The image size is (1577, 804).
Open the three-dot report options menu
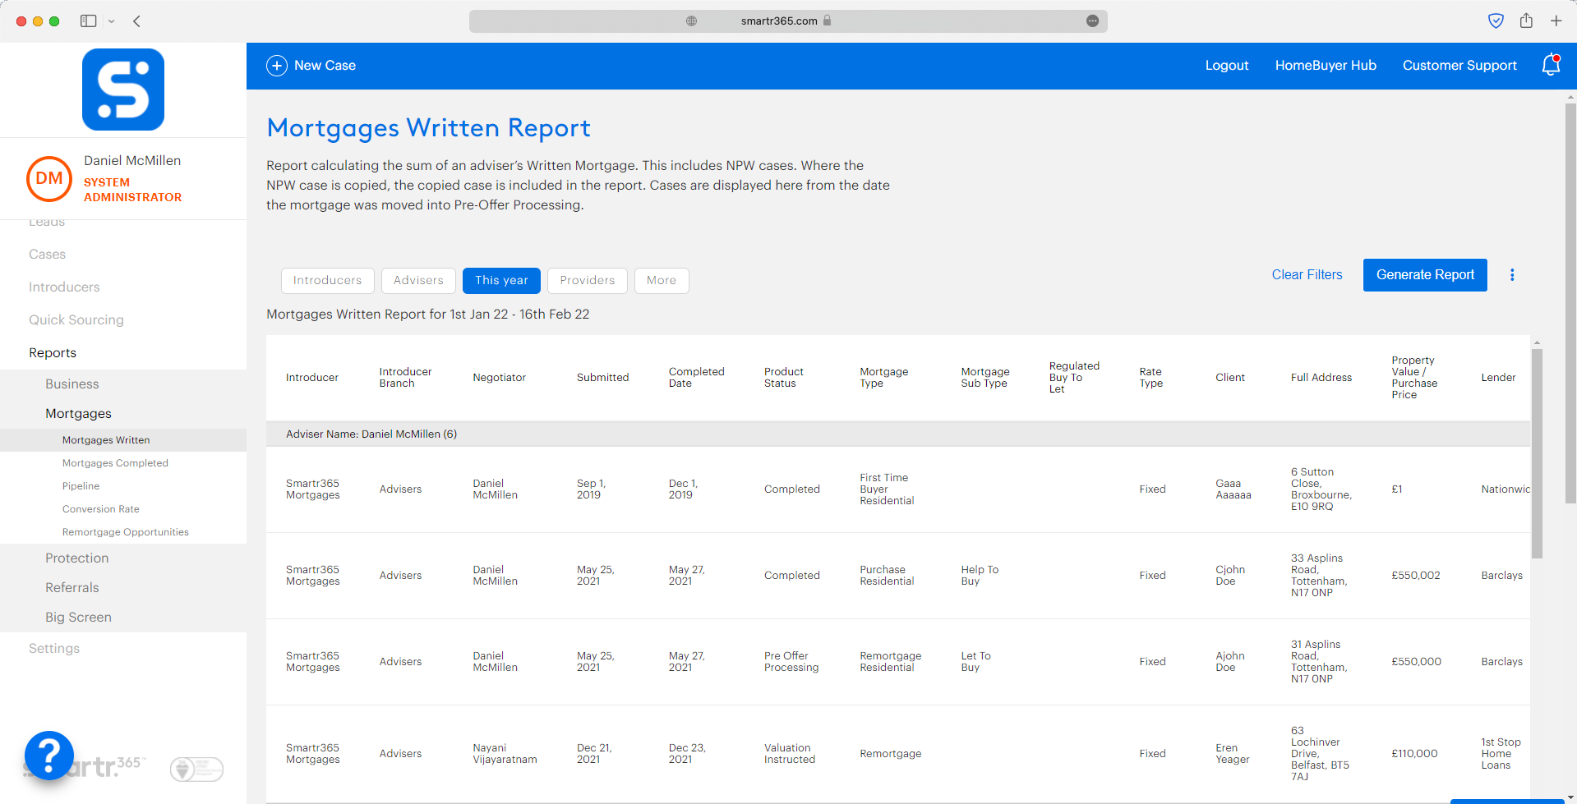point(1512,275)
